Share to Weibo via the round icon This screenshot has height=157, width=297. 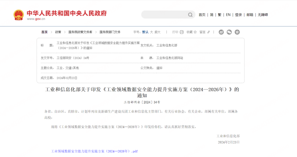221,32
